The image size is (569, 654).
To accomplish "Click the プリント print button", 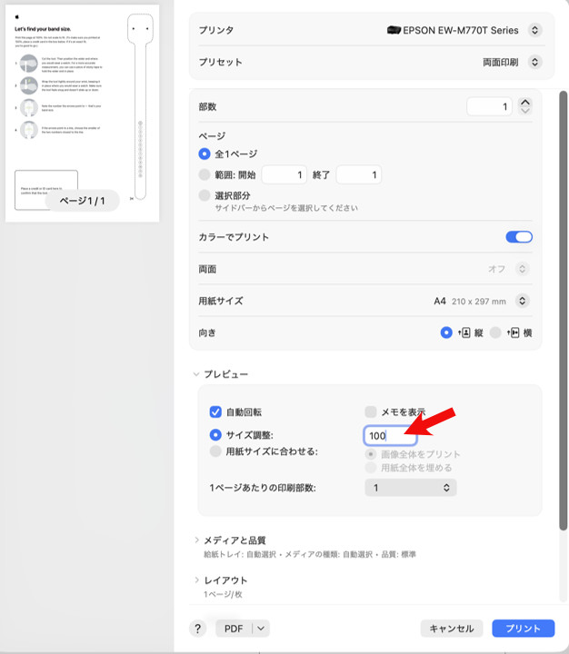I will [523, 629].
